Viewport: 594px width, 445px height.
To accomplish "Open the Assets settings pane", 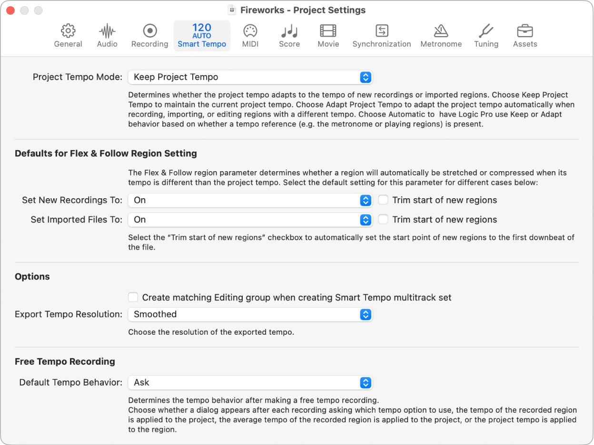I will [x=525, y=36].
